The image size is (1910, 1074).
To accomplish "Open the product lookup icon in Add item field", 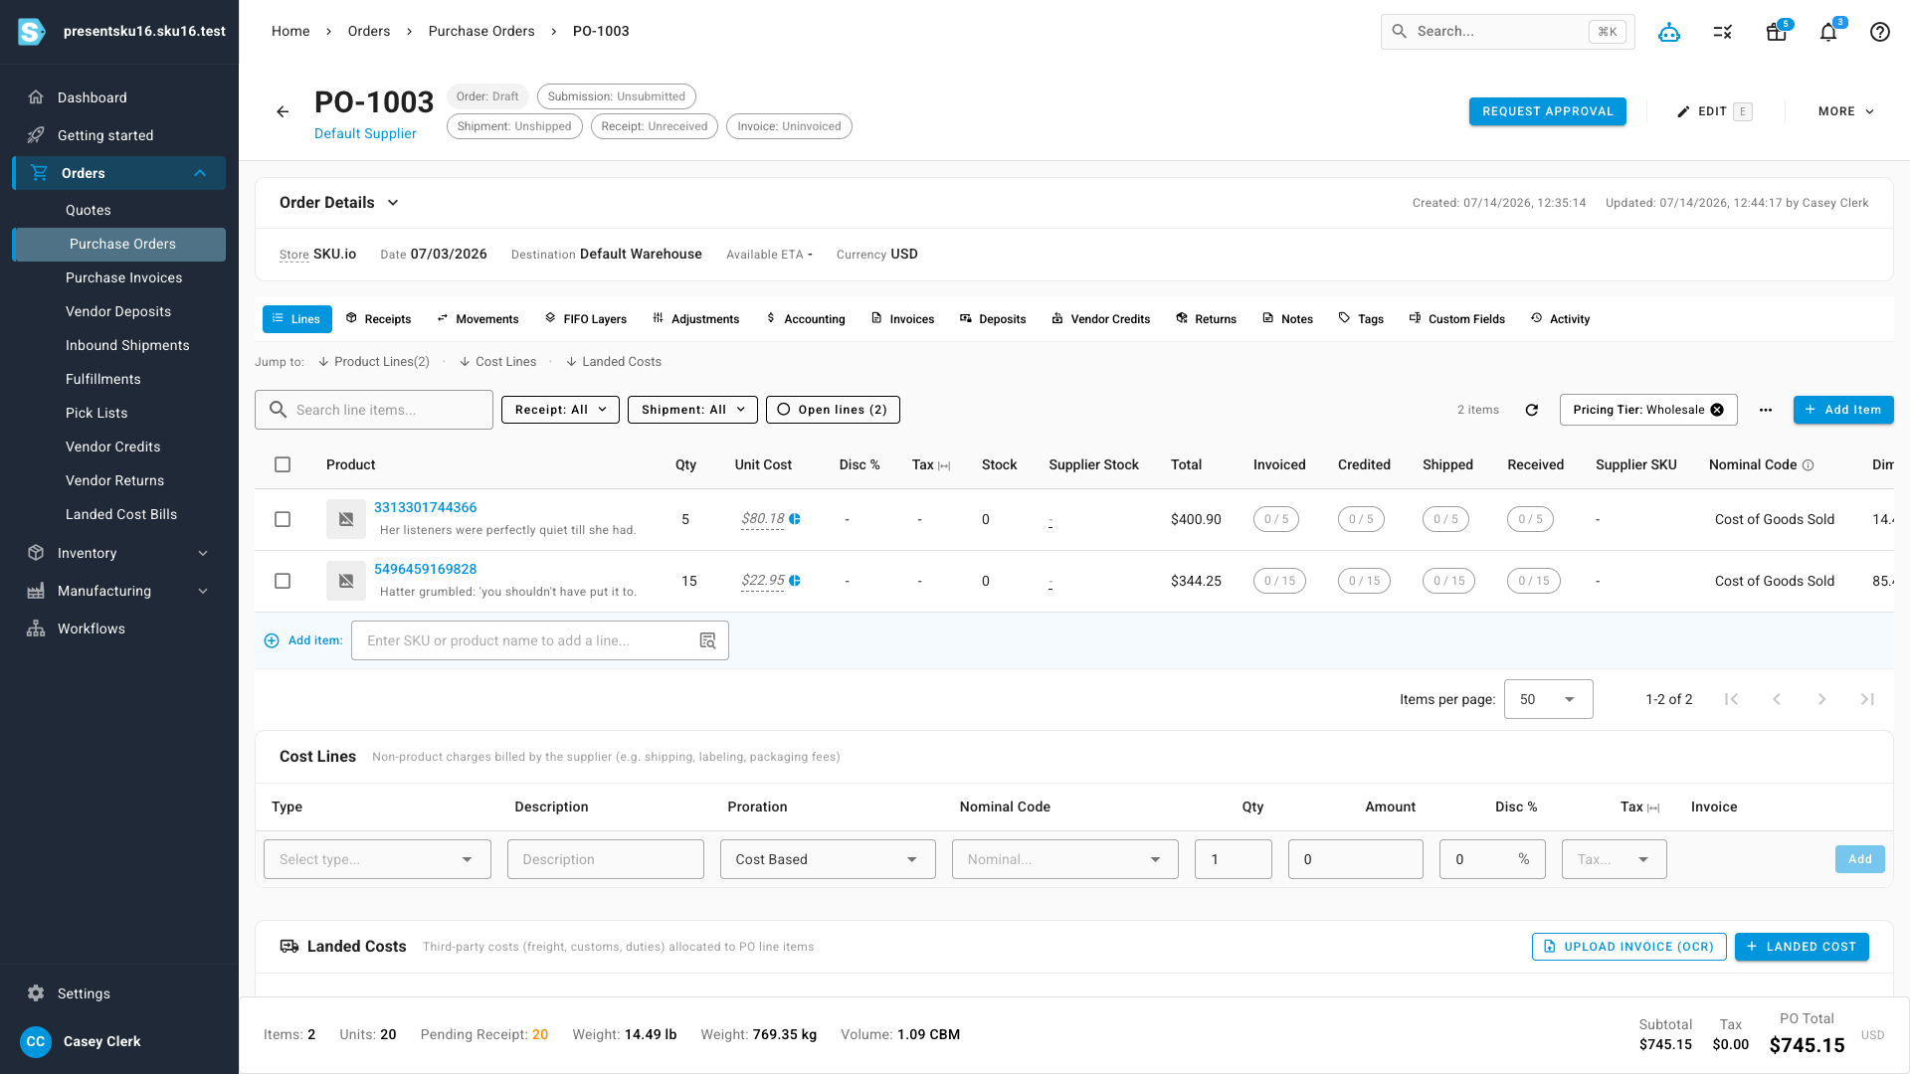I will pyautogui.click(x=707, y=640).
